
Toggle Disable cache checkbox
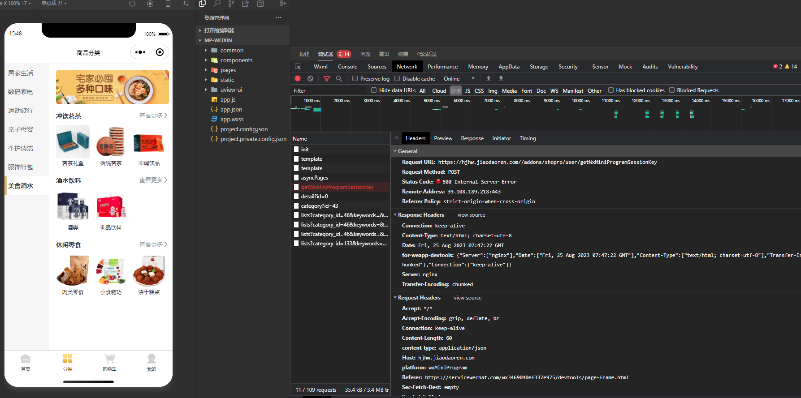[397, 78]
